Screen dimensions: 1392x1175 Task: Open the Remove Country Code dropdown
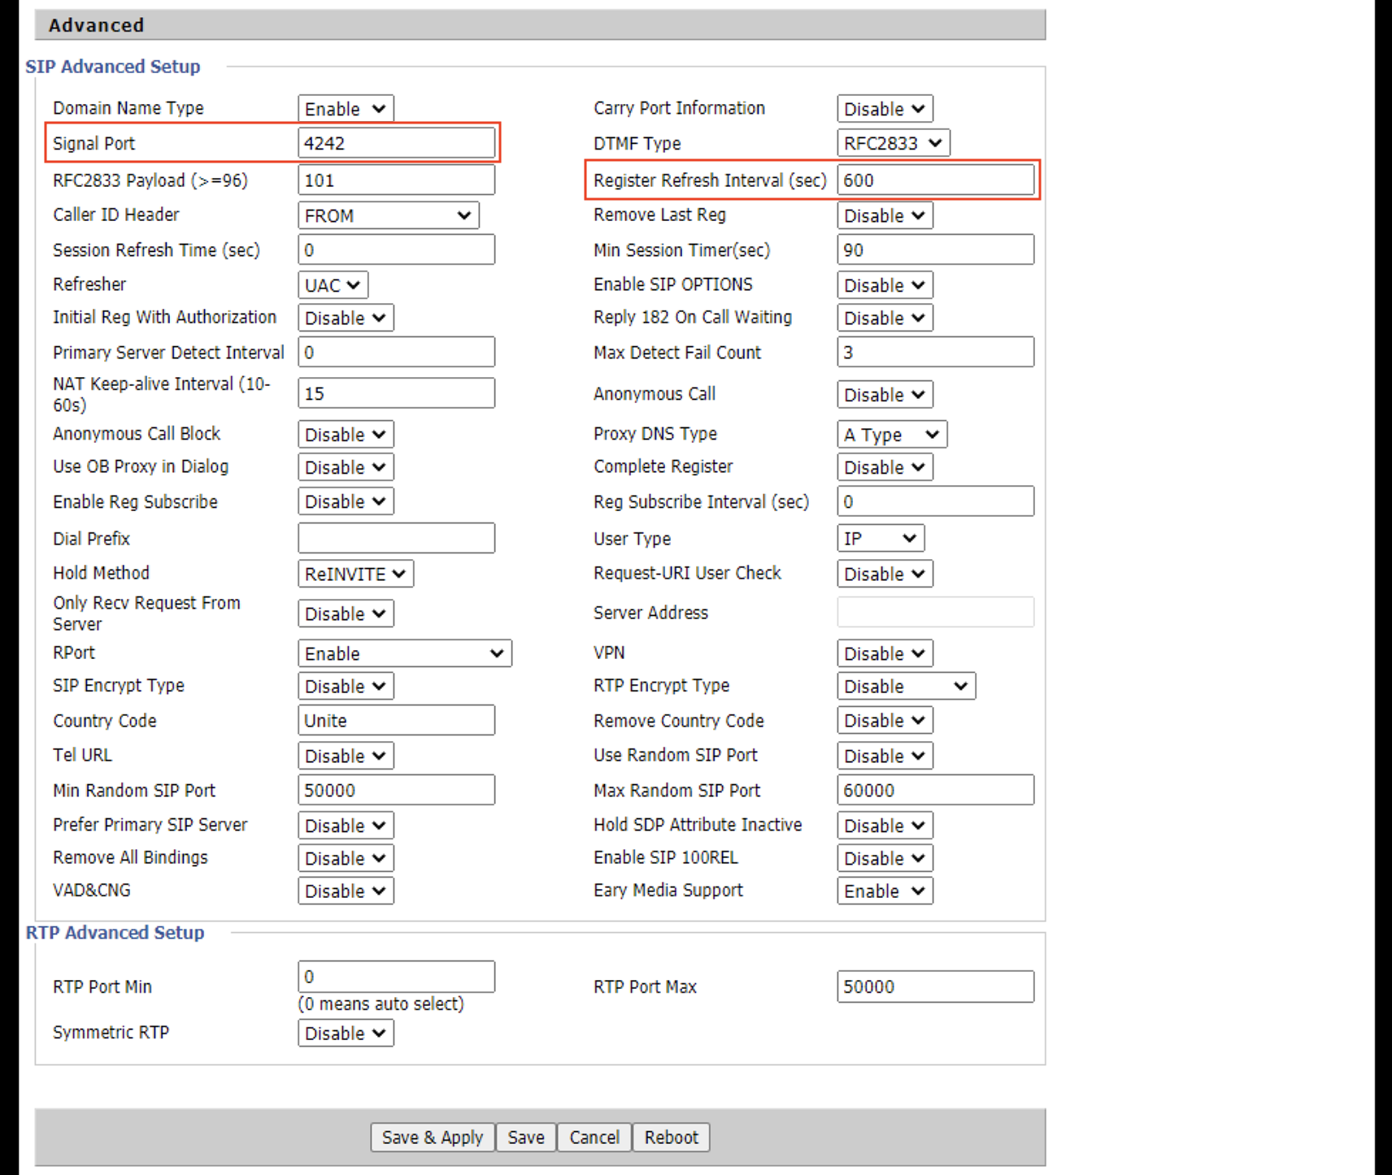(x=885, y=720)
